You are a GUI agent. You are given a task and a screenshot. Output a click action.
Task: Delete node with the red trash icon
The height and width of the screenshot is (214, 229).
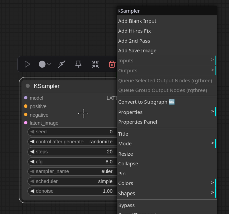click(x=112, y=64)
